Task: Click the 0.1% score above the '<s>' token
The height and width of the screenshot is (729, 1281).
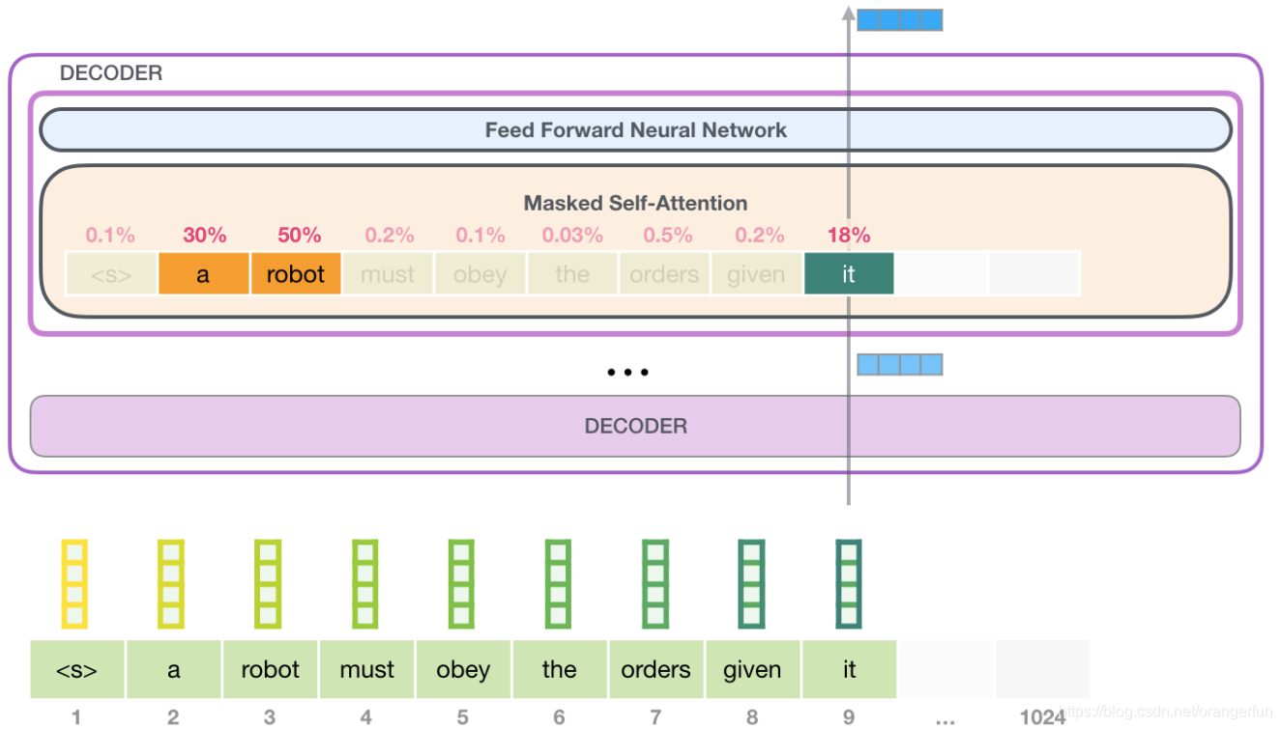Action: [x=110, y=235]
